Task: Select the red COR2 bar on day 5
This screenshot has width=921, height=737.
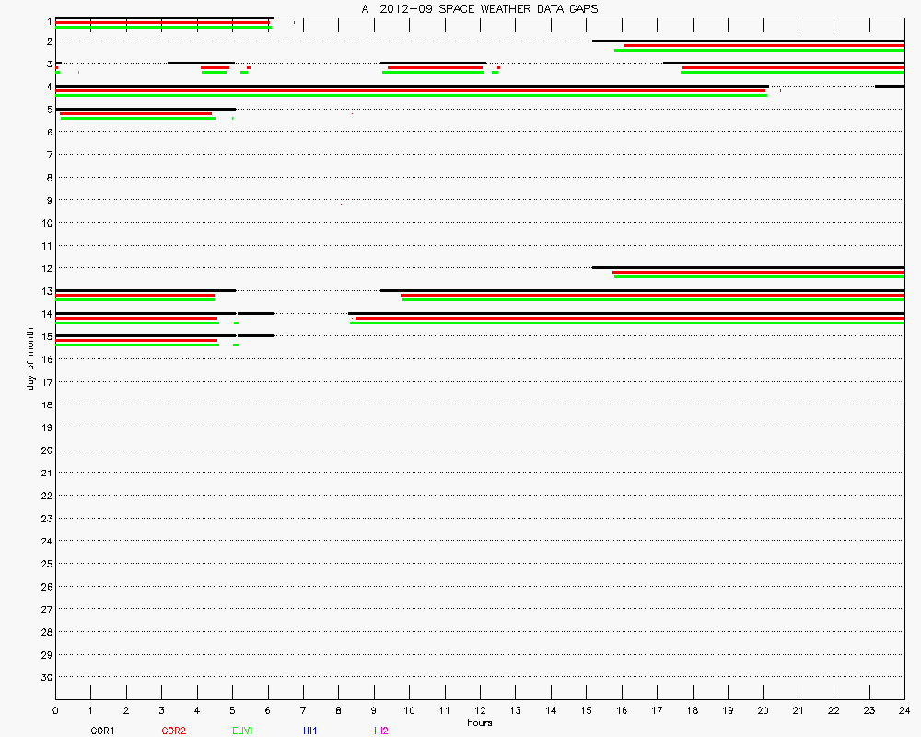Action: 136,113
